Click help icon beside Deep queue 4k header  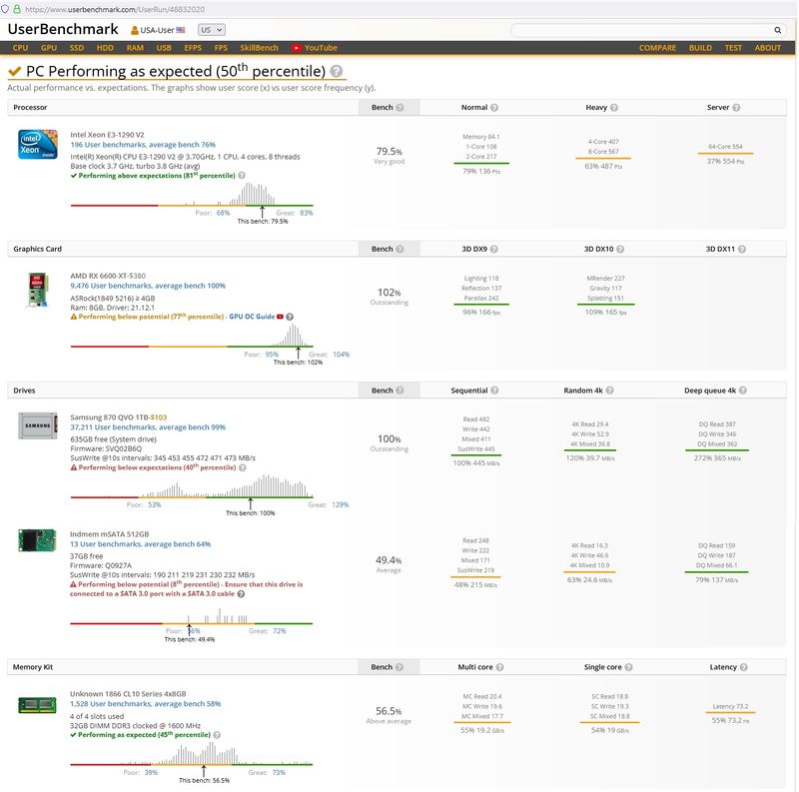743,391
